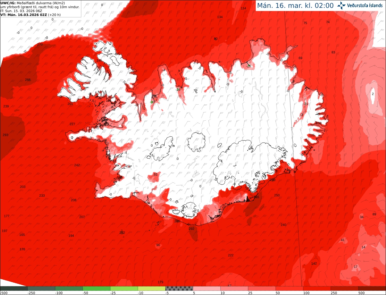386x295 pixels.
Task: Pick the red swatch between 100 and 250
Action: click(x=317, y=288)
